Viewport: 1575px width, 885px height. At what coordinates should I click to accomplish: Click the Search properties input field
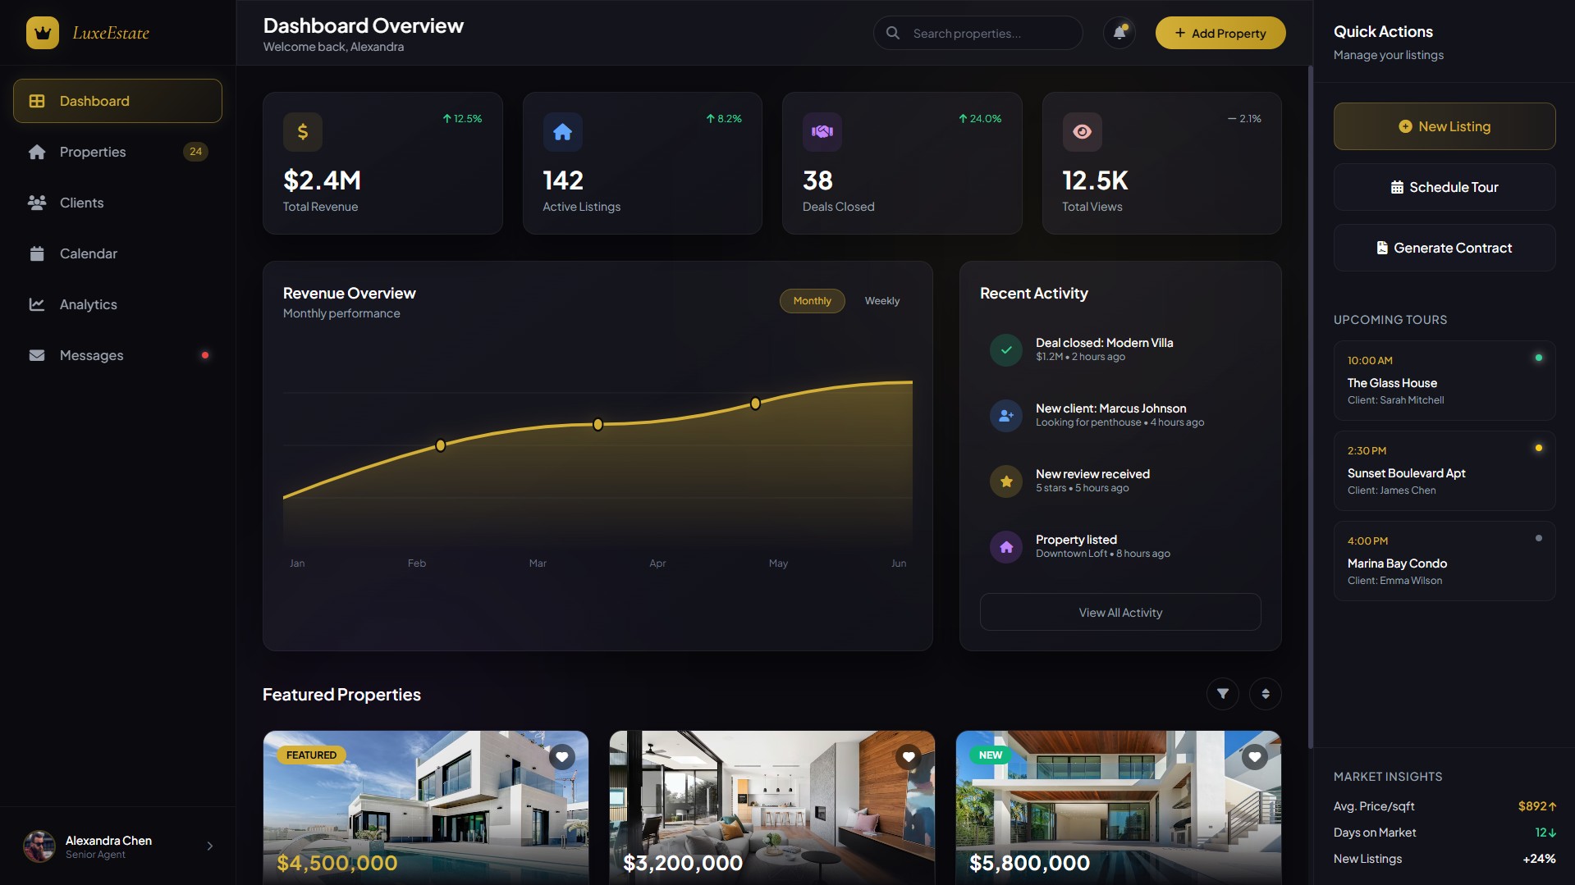989,33
